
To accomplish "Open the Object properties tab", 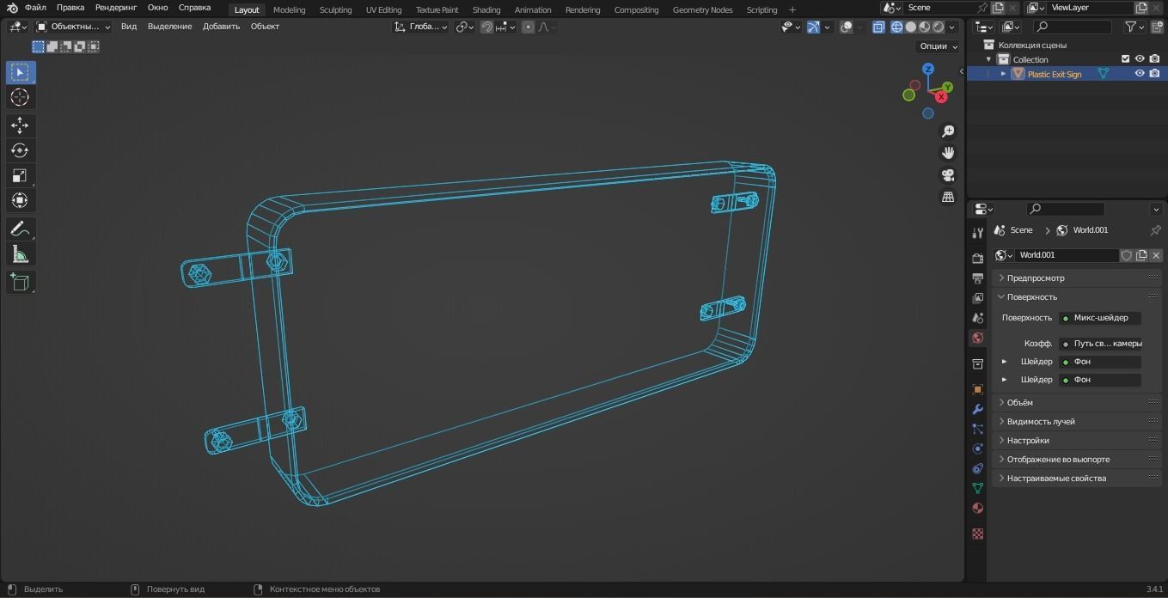I will 977,389.
